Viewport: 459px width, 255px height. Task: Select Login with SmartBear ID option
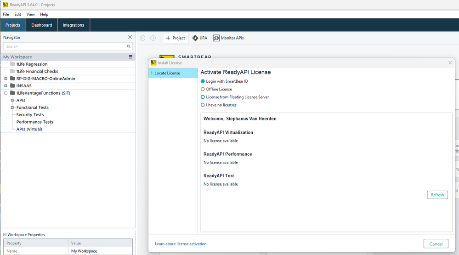203,81
